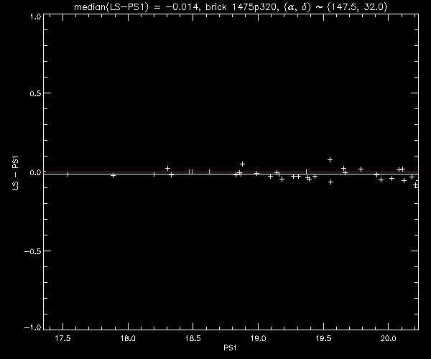This screenshot has width=431, height=359.
Task: Click the x-axis tick label 18.5
Action: (x=193, y=338)
